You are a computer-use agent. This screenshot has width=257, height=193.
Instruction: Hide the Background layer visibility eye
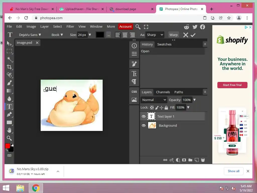click(144, 125)
